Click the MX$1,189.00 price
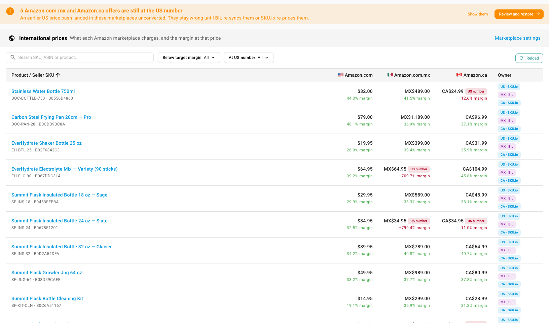The height and width of the screenshot is (323, 549). (x=415, y=117)
